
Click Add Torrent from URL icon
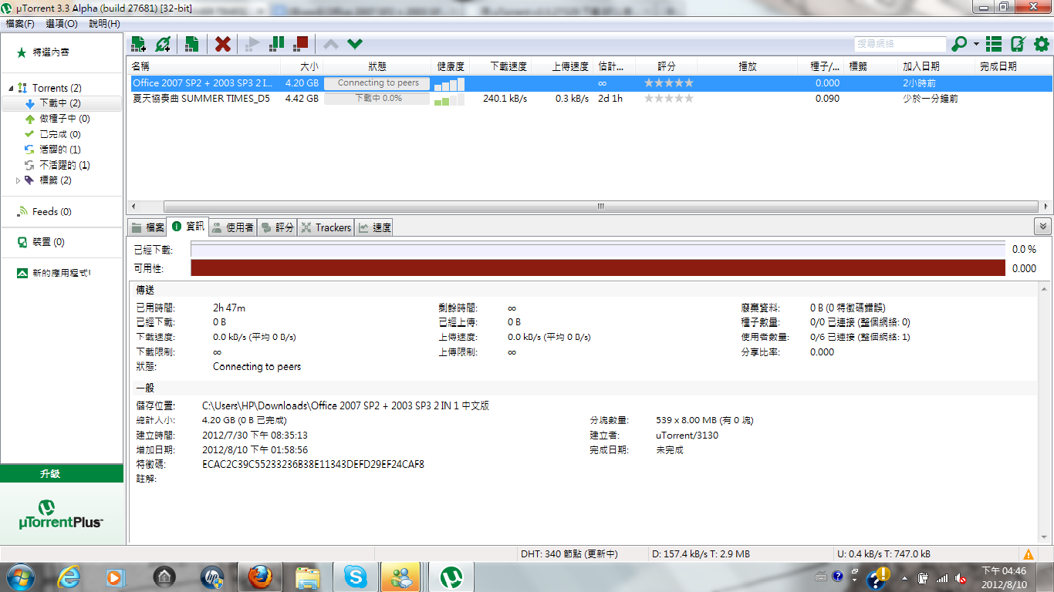point(163,44)
